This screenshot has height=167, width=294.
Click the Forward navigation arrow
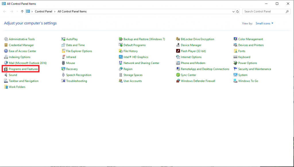pos(11,11)
